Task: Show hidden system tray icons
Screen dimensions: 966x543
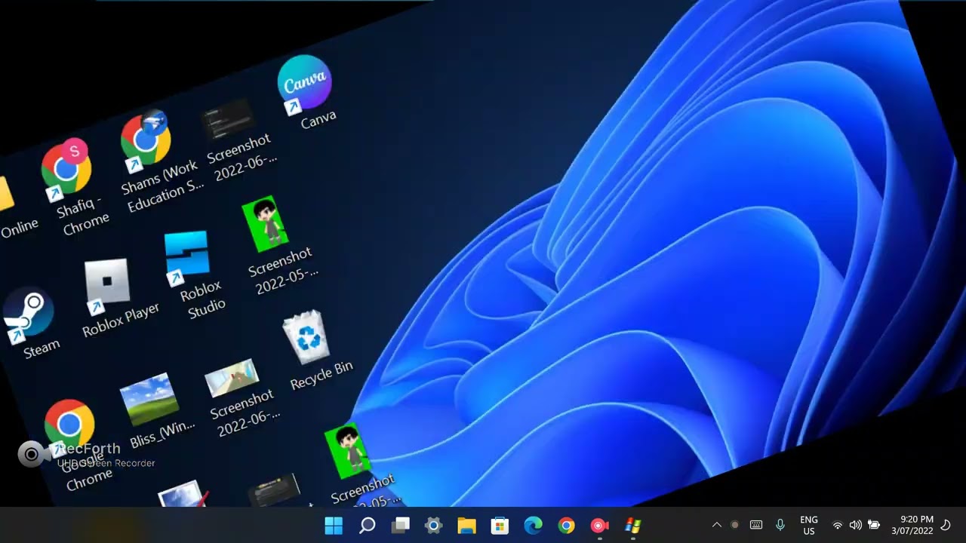Action: pyautogui.click(x=716, y=525)
